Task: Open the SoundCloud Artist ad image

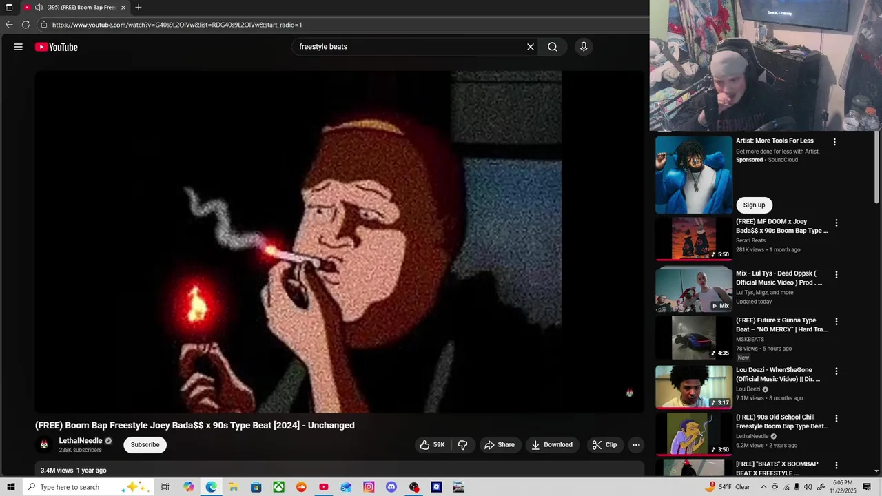Action: 694,175
